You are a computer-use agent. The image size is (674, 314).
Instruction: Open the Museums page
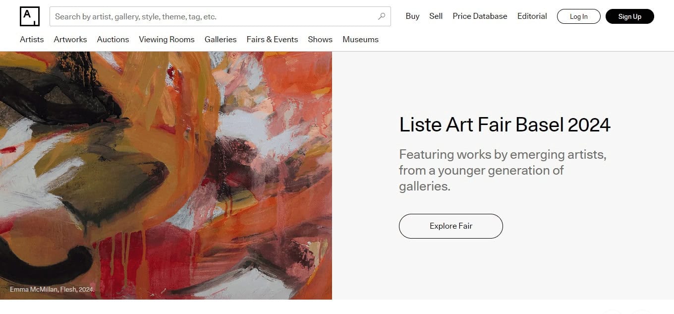[x=360, y=39]
